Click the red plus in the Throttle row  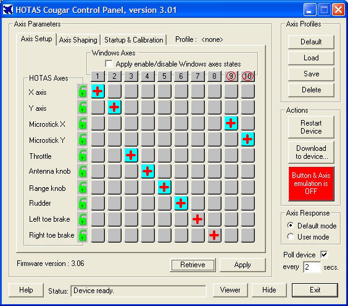click(131, 155)
